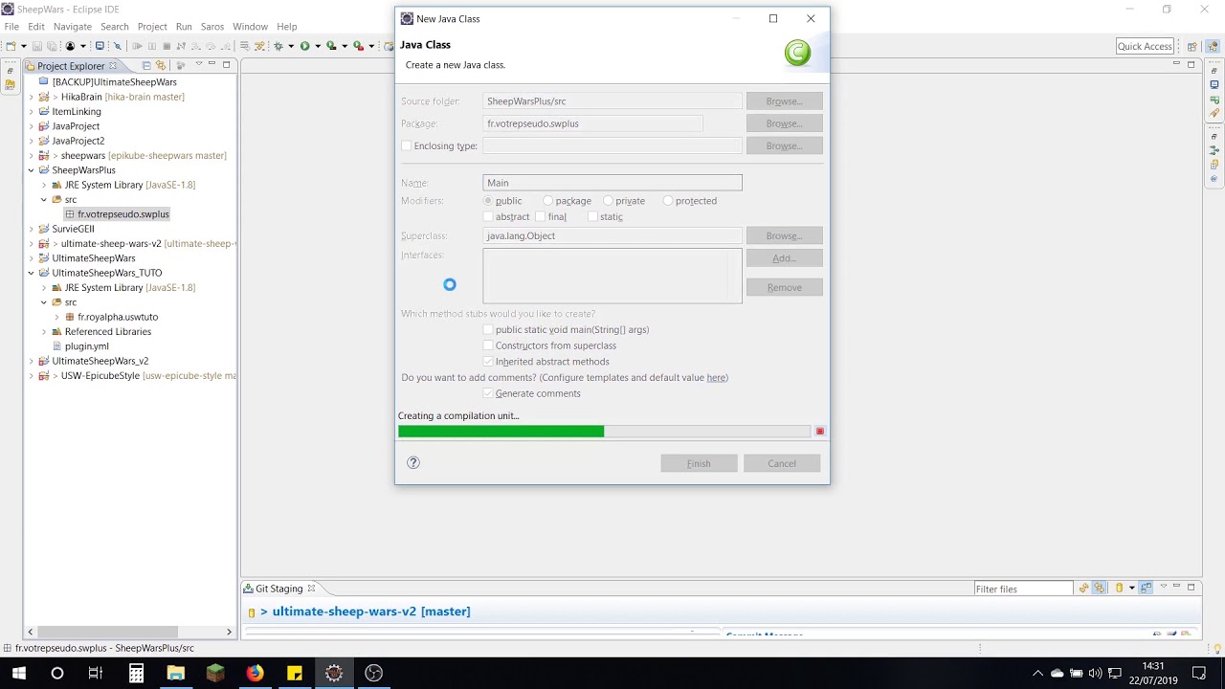The height and width of the screenshot is (689, 1225).
Task: Toggle the Enclosing type checkbox
Action: pos(407,145)
